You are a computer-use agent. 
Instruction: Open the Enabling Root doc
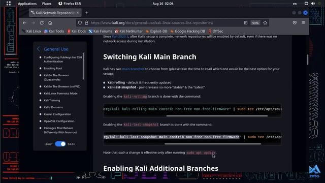pyautogui.click(x=53, y=68)
